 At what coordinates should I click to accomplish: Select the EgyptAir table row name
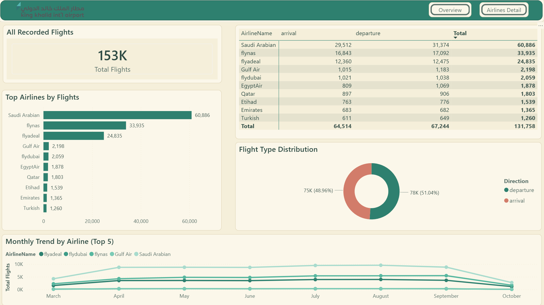(x=251, y=86)
